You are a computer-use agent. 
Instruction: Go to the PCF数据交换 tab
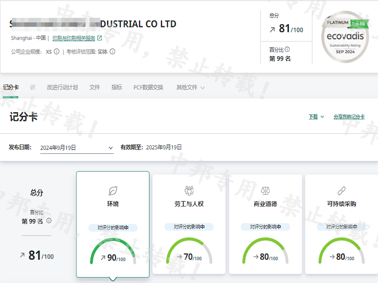[148, 87]
